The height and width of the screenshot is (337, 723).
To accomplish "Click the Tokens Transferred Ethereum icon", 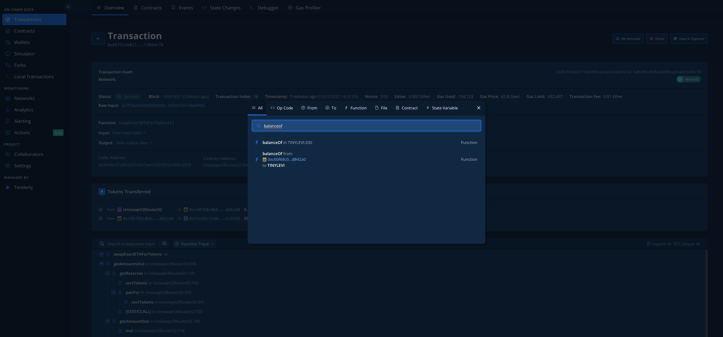I will [x=102, y=192].
